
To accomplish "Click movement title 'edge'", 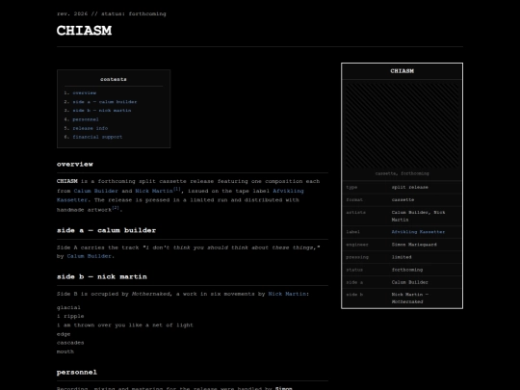I will [64, 334].
